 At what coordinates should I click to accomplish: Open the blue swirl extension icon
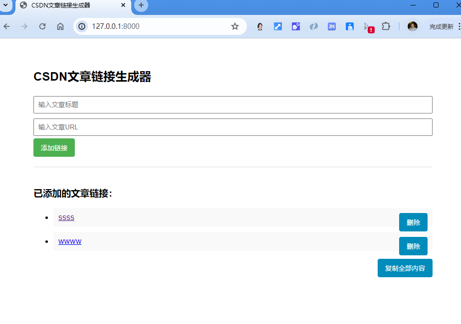click(x=314, y=26)
